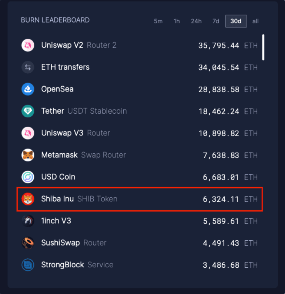Click the leaderboard vertical scrollbar
Viewport: 285px width, 294px height.
[263, 47]
